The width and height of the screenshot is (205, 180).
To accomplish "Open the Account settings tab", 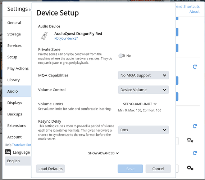I will [17, 137].
